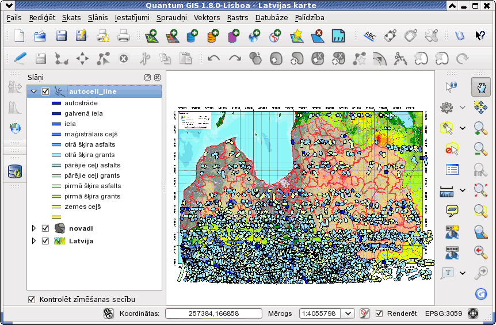Click the zemes ceļš legend color swatch
Image resolution: width=496 pixels, height=325 pixels.
tap(56, 207)
